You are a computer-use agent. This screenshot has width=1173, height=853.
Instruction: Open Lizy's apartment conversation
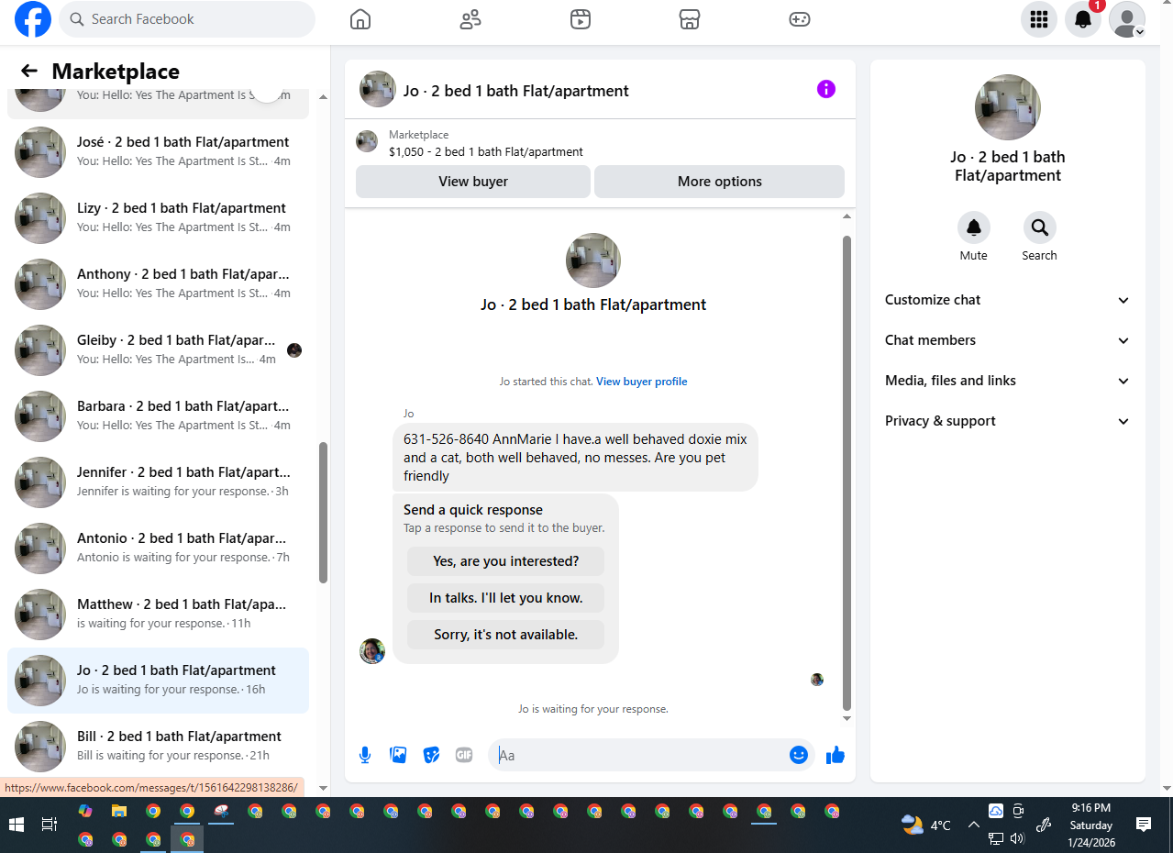pyautogui.click(x=159, y=218)
